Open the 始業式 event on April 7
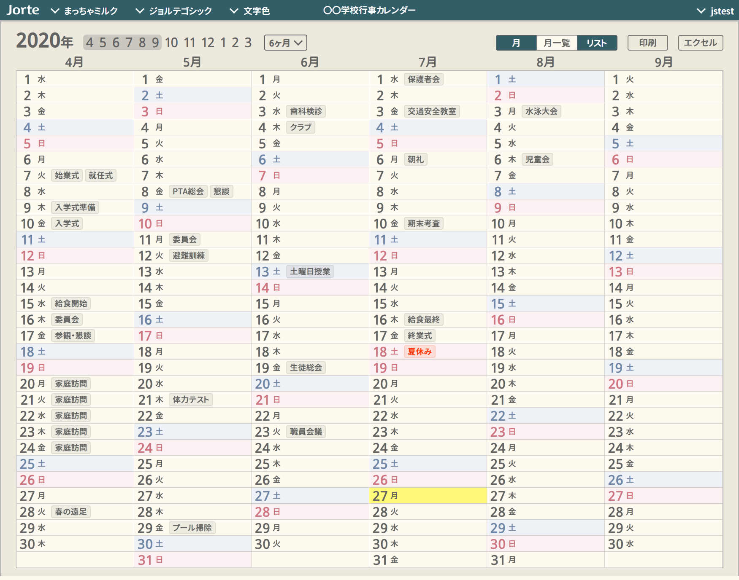Viewport: 739px width, 580px height. pyautogui.click(x=67, y=175)
